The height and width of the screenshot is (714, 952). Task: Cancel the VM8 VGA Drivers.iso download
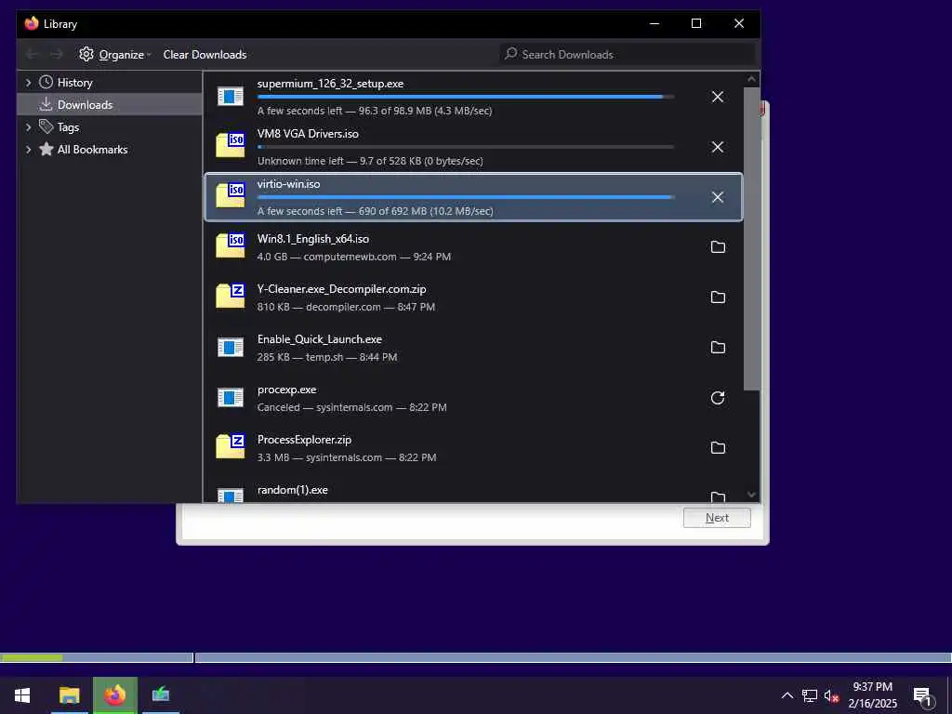[x=717, y=148]
